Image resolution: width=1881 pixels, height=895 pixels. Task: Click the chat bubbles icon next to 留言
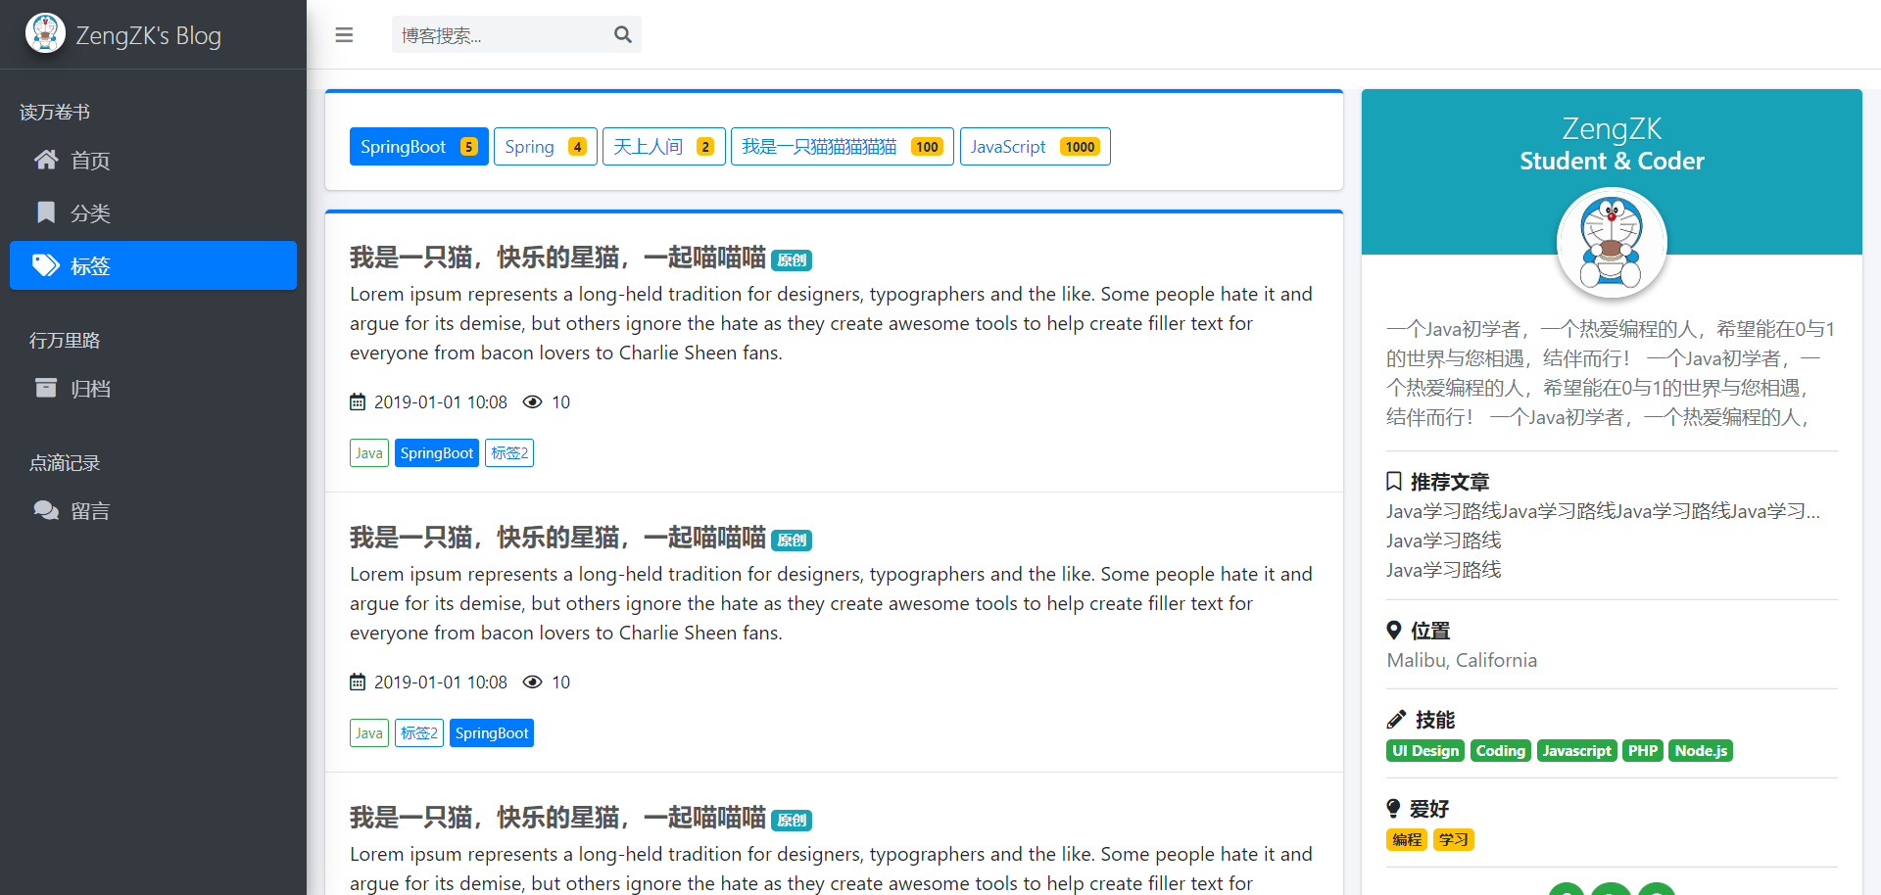click(46, 510)
